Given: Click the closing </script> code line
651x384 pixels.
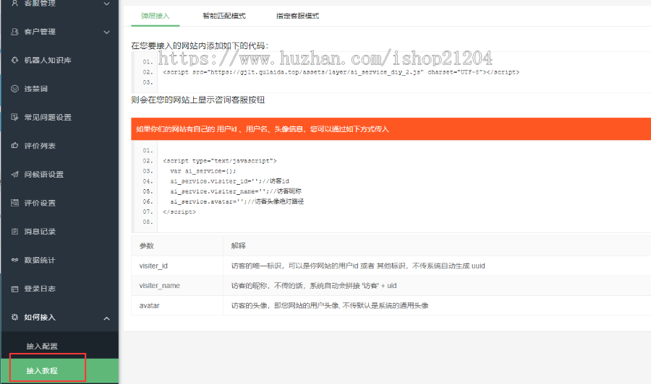Looking at the screenshot, I should click(179, 211).
